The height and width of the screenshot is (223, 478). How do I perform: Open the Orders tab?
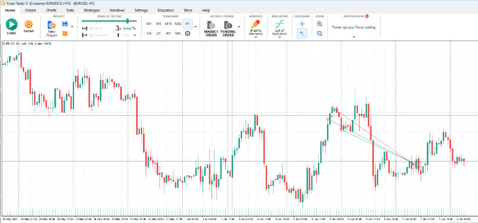click(30, 10)
